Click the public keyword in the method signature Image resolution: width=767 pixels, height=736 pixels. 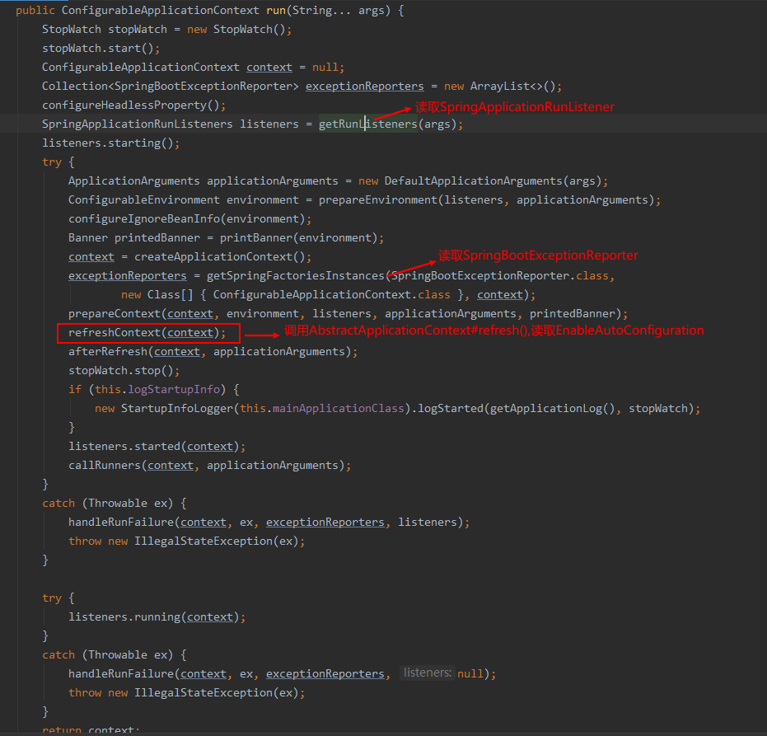35,10
